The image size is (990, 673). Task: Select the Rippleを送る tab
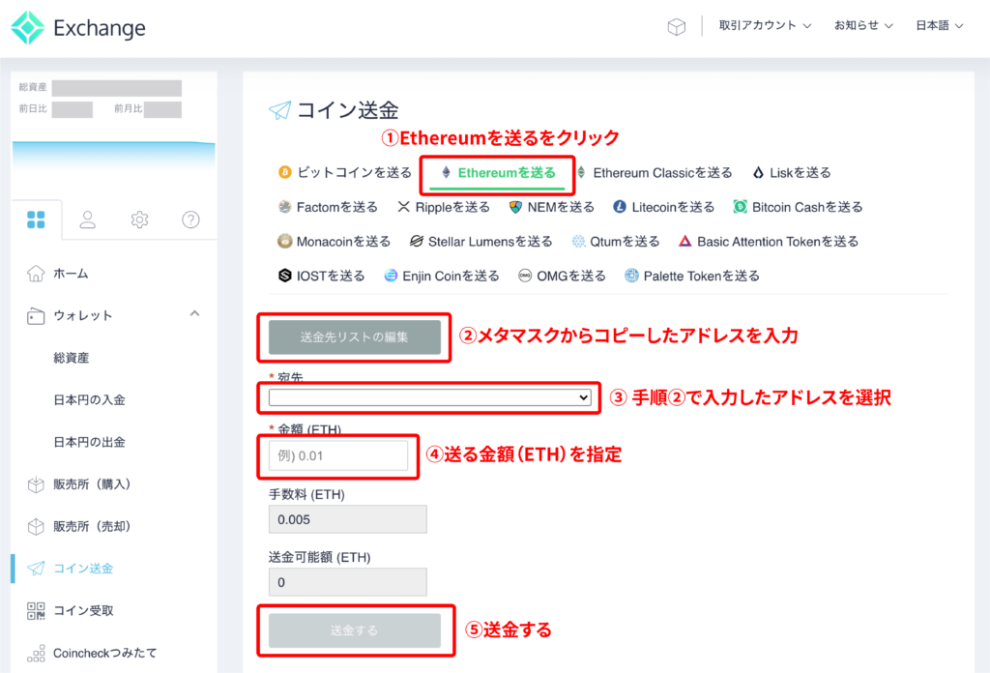[444, 207]
